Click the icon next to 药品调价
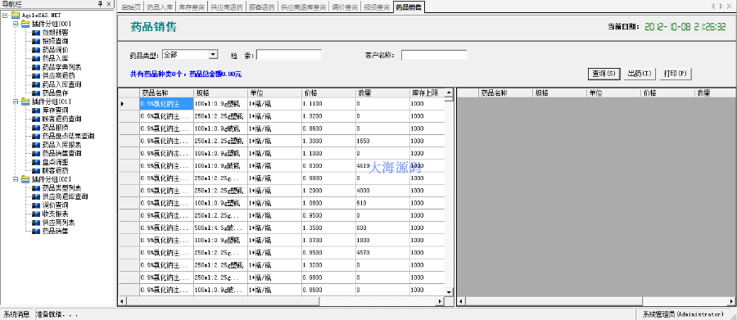The image size is (737, 320). 36,50
